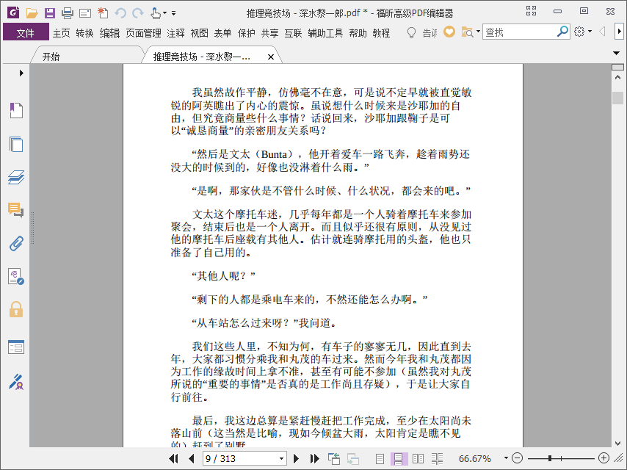
Task: Zoom out with the minus button
Action: [x=517, y=458]
